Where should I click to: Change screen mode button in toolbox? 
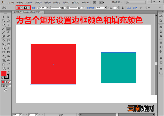[5, 90]
